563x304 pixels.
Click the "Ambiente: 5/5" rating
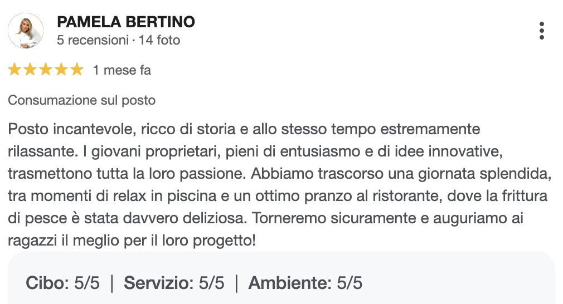coord(305,283)
